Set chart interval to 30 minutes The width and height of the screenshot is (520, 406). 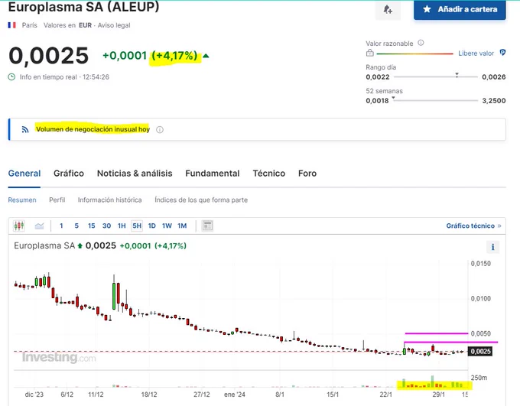[x=106, y=226]
